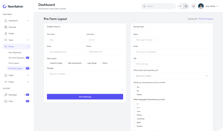Switch to dark mode moon icon
Image resolution: width=223 pixels, height=131 pixels.
point(186,6)
